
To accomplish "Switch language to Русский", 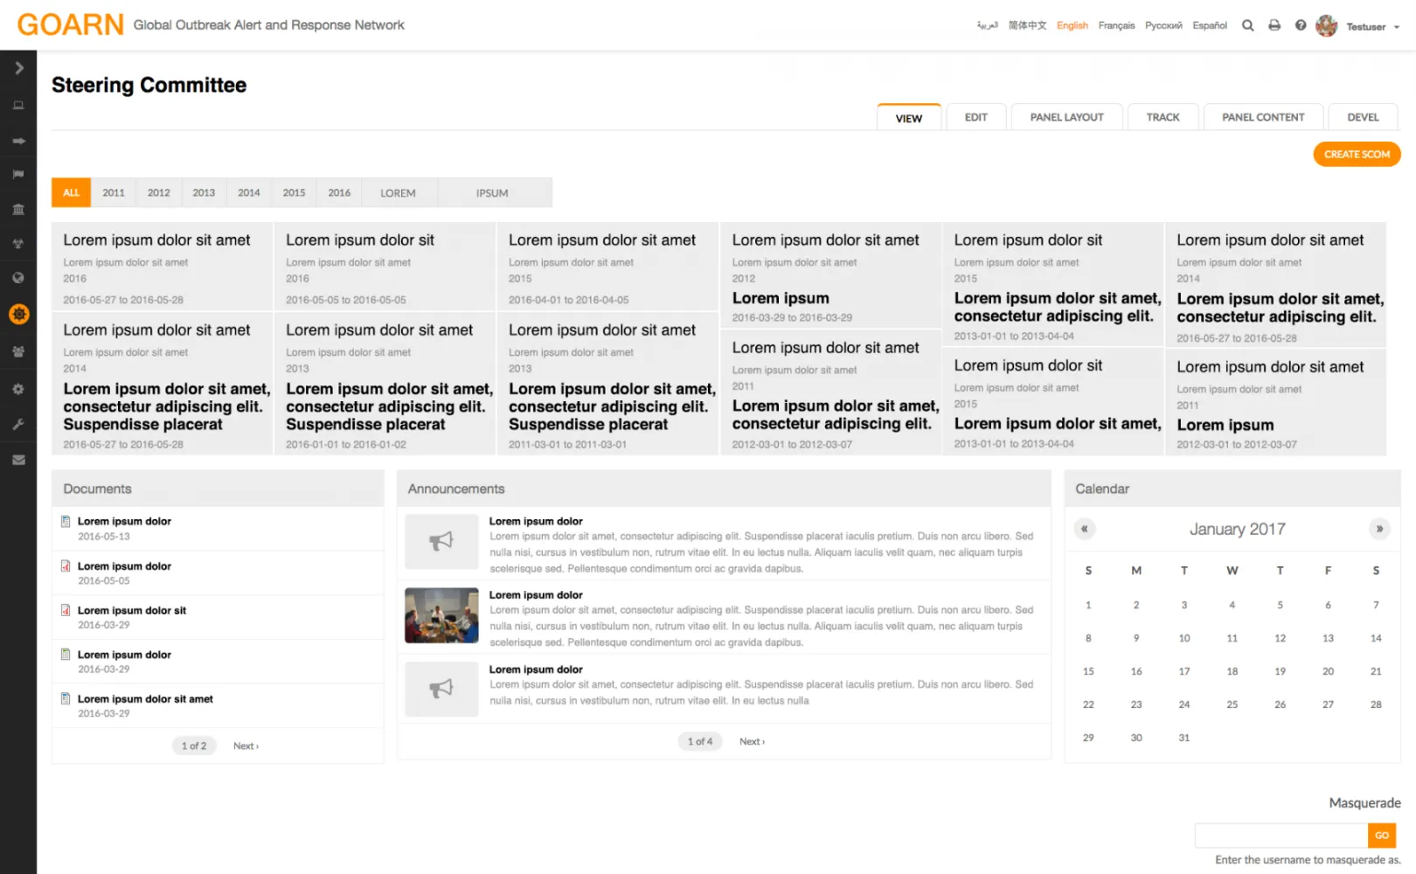I will [1163, 25].
